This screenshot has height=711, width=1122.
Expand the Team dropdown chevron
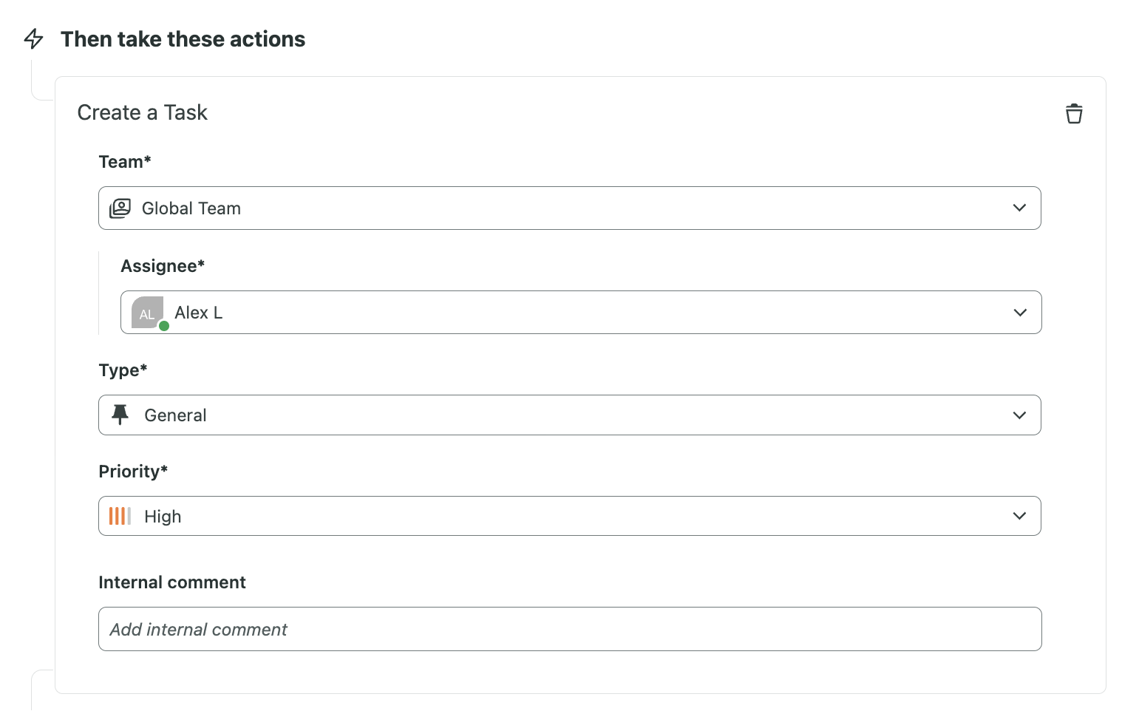coord(1019,208)
